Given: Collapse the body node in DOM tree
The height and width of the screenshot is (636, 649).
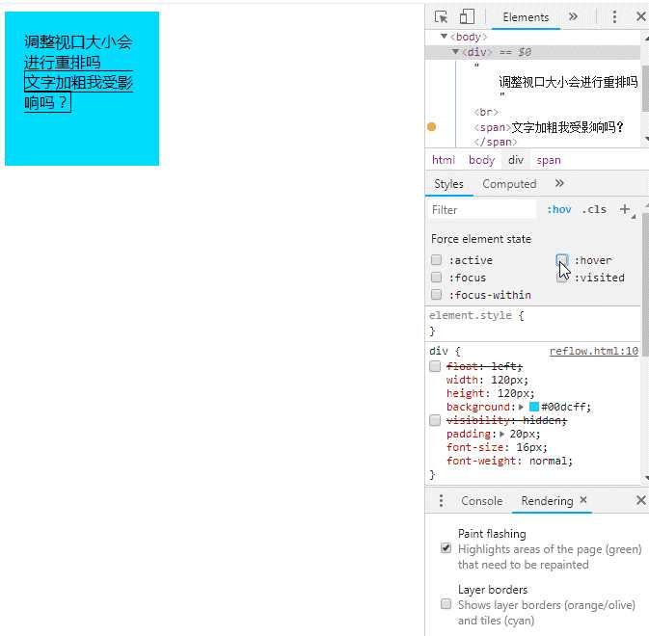Looking at the screenshot, I should point(445,37).
